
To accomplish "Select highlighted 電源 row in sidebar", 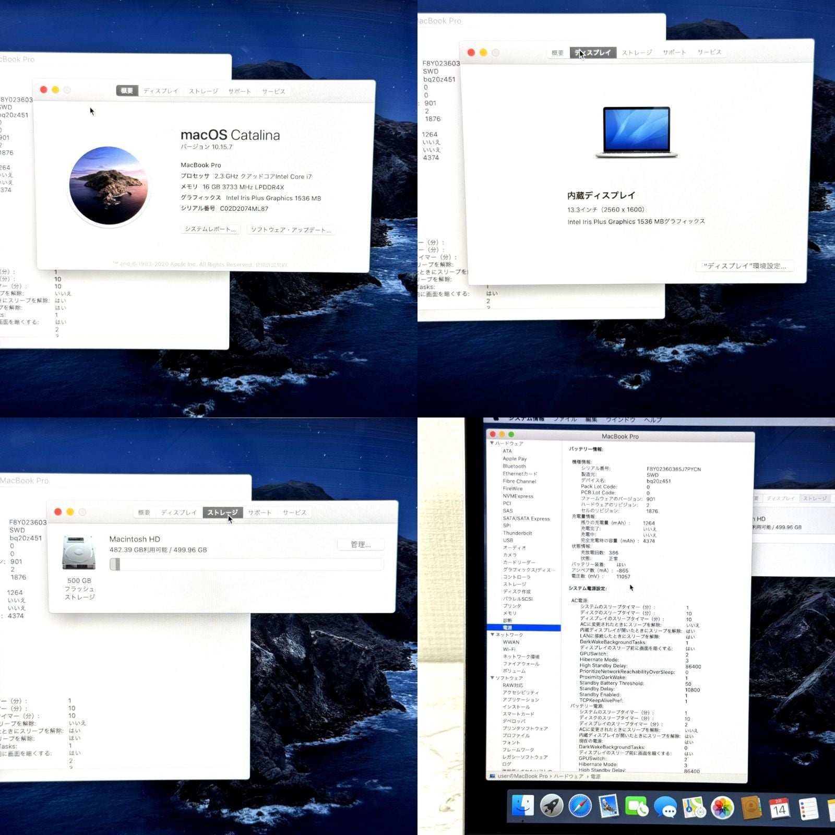I will click(x=524, y=627).
